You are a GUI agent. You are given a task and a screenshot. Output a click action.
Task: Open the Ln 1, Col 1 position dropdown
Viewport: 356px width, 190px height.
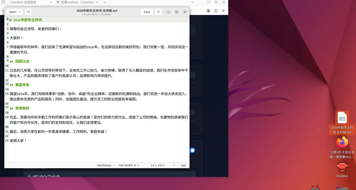pos(163,165)
